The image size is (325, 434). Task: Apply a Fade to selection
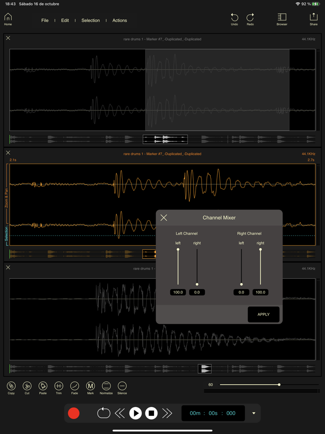point(75,388)
